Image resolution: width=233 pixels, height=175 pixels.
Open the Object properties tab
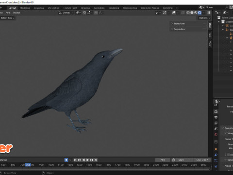[216, 149]
